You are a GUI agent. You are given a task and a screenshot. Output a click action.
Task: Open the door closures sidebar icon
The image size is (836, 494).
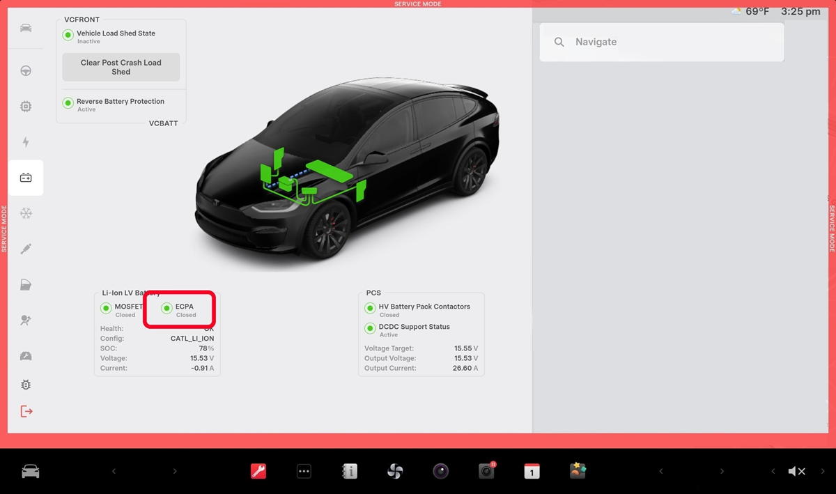[x=26, y=284]
